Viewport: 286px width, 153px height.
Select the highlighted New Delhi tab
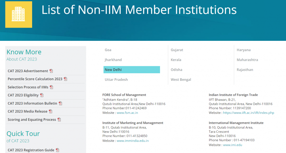coord(132,70)
